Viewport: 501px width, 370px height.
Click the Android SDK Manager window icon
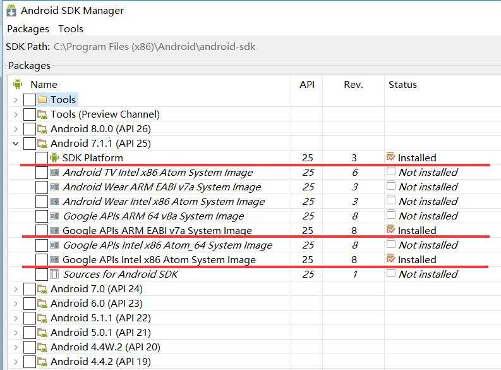pyautogui.click(x=11, y=10)
